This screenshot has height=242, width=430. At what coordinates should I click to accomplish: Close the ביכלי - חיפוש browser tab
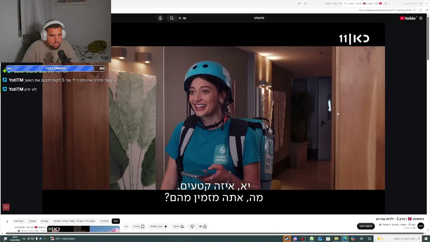[305, 3]
